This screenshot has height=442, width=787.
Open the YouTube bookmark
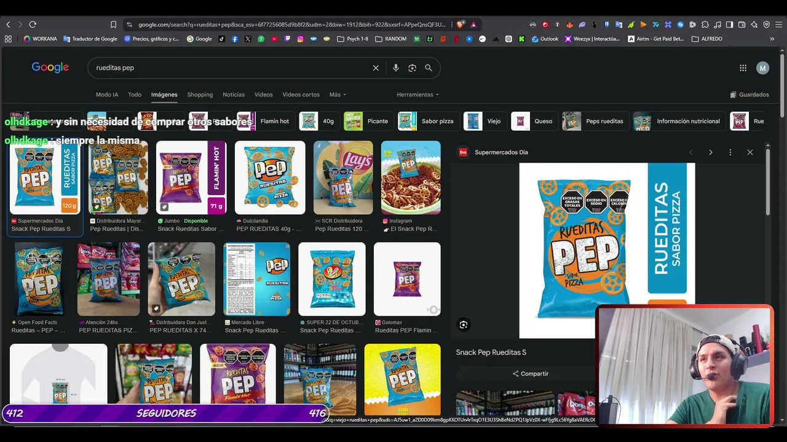(274, 39)
